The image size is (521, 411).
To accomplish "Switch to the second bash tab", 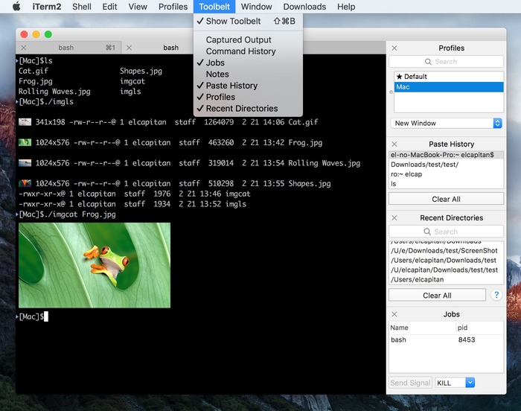I will pyautogui.click(x=170, y=48).
